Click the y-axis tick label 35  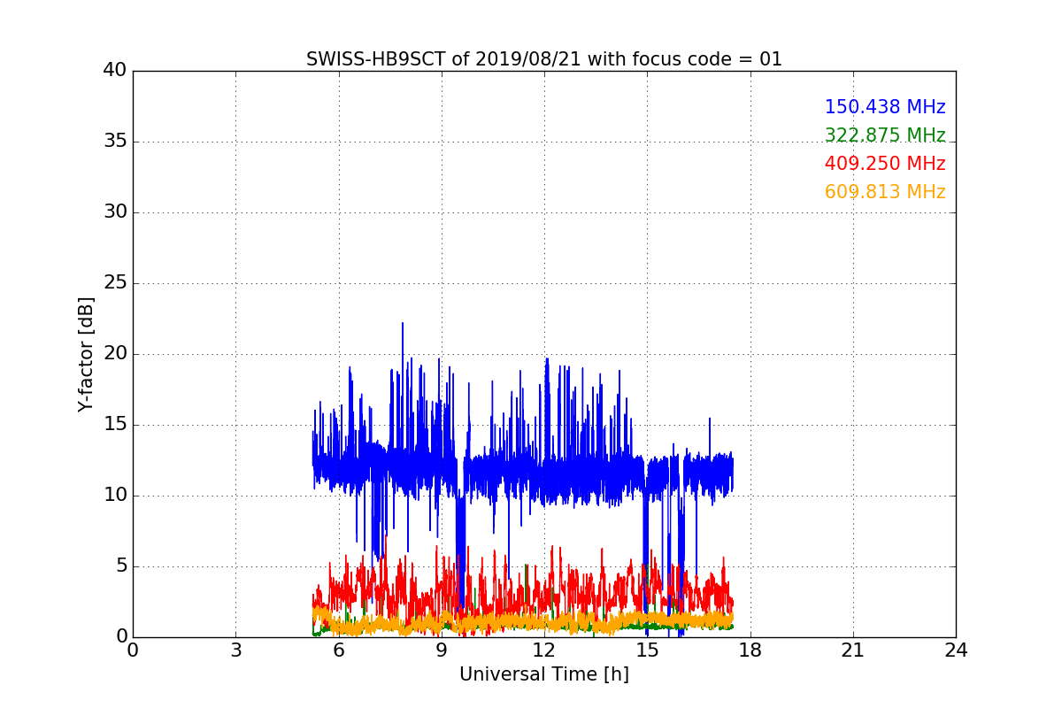[x=115, y=142]
